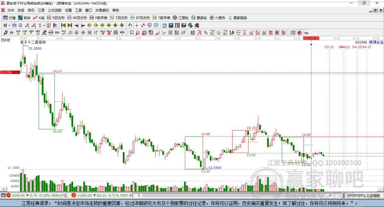The width and height of the screenshot is (384, 207).
Task: Open the 资讯 menu
Action: [x=31, y=10]
